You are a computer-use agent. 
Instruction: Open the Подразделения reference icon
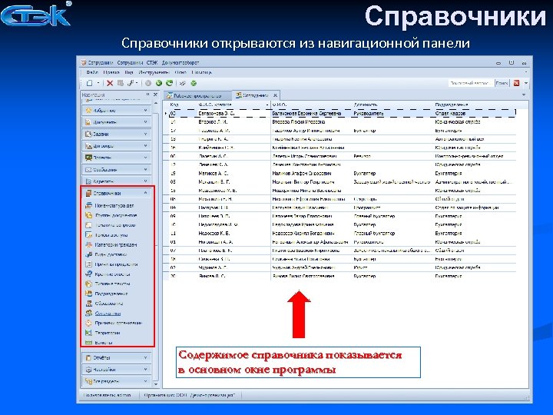pos(88,294)
